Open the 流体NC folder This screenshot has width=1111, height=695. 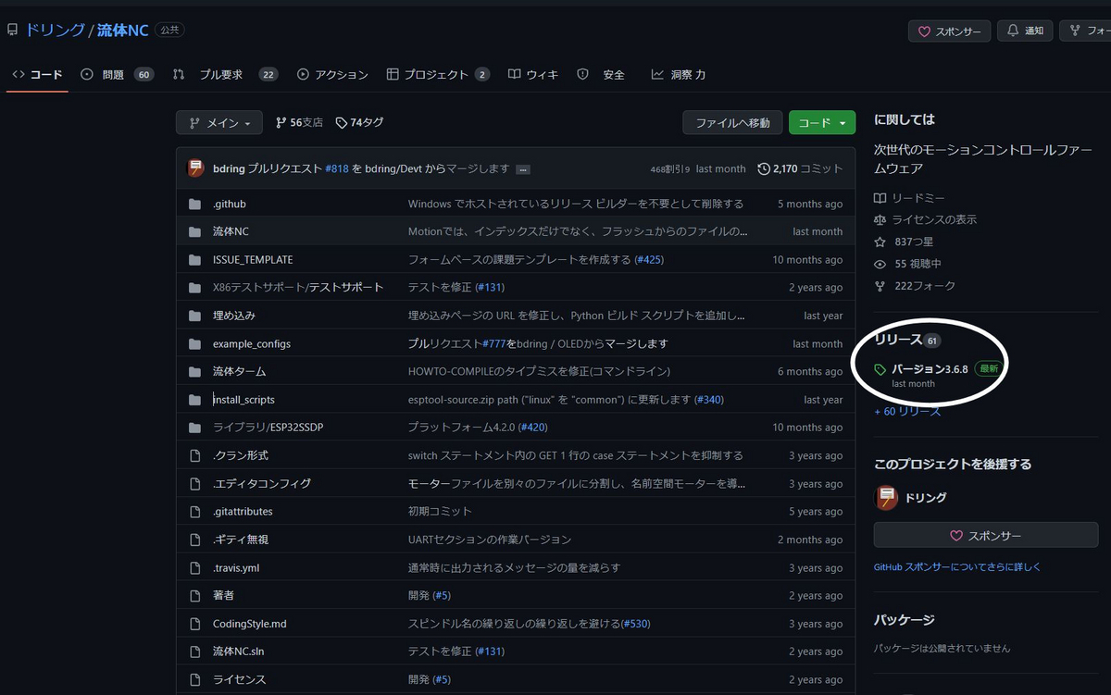point(231,231)
